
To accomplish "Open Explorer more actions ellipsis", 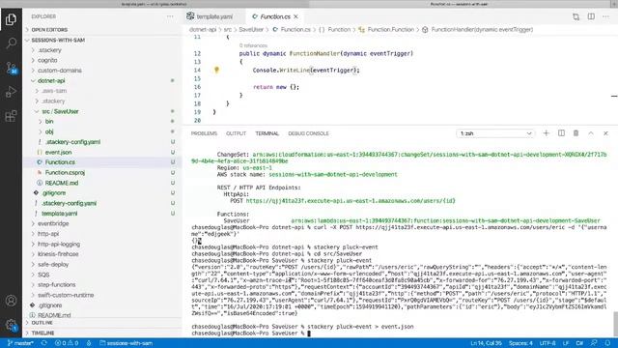I will 170,16.
